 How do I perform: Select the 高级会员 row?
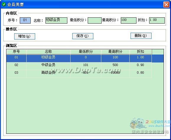coord(85,74)
